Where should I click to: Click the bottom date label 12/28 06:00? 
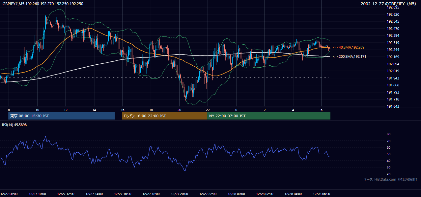pyautogui.click(x=322, y=194)
